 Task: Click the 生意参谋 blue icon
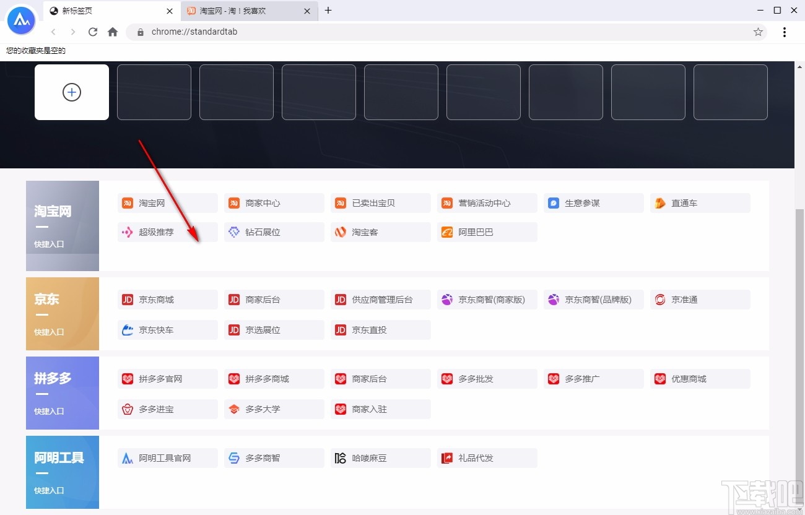pyautogui.click(x=554, y=203)
